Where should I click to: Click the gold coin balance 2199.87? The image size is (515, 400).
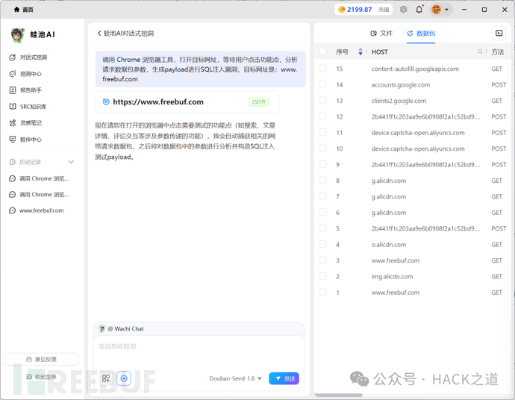pos(355,10)
